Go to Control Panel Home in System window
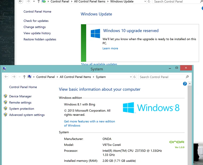Viewport: 203px width, 165px height. pos(23,87)
